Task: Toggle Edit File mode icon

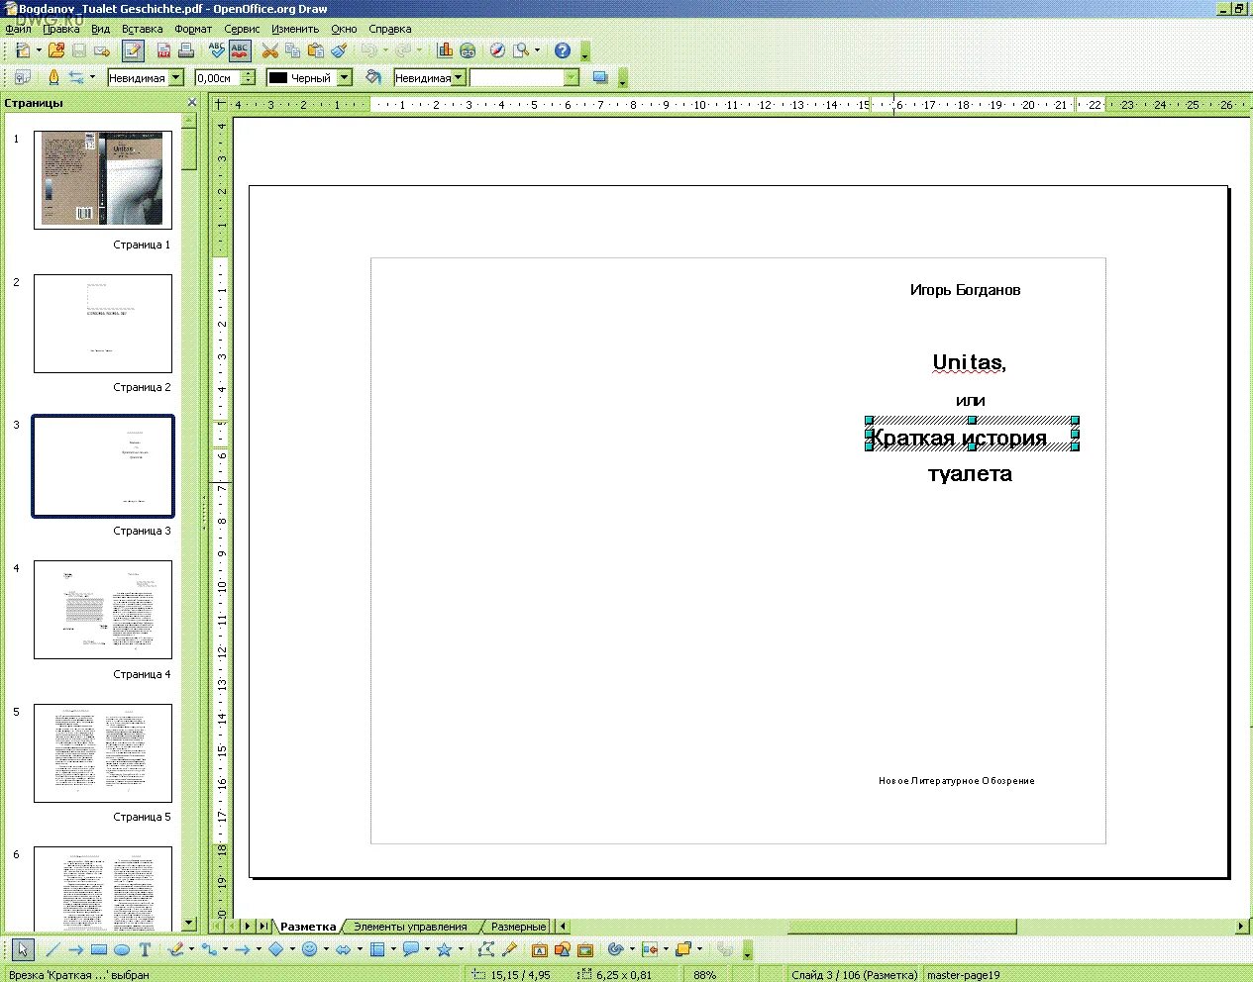Action: point(133,50)
